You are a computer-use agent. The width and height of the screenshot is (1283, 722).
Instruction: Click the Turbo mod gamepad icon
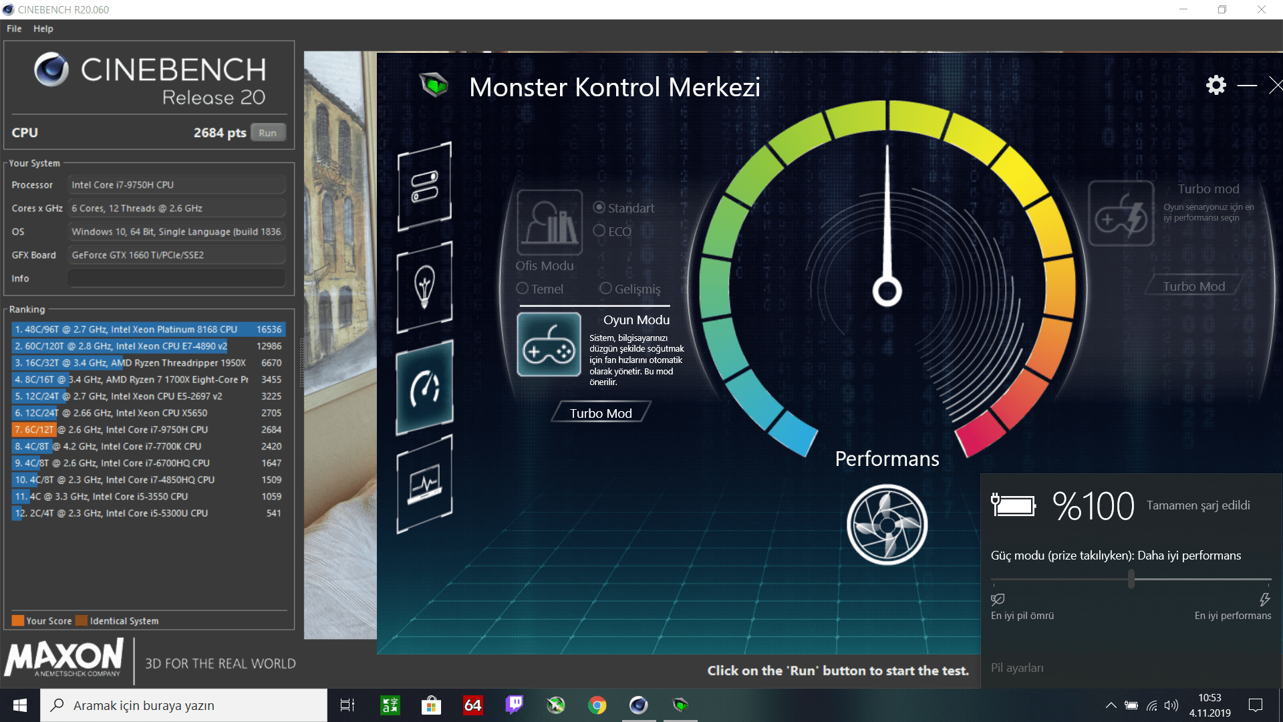1121,214
